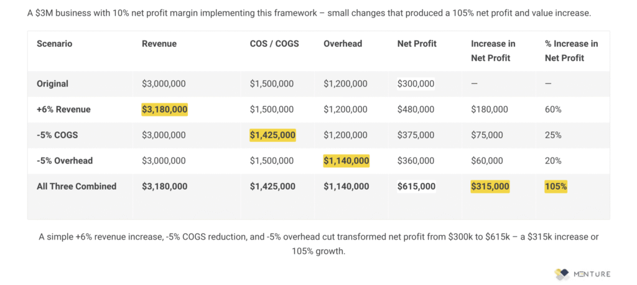
Task: Select the highlighted 105% cell
Action: click(556, 186)
